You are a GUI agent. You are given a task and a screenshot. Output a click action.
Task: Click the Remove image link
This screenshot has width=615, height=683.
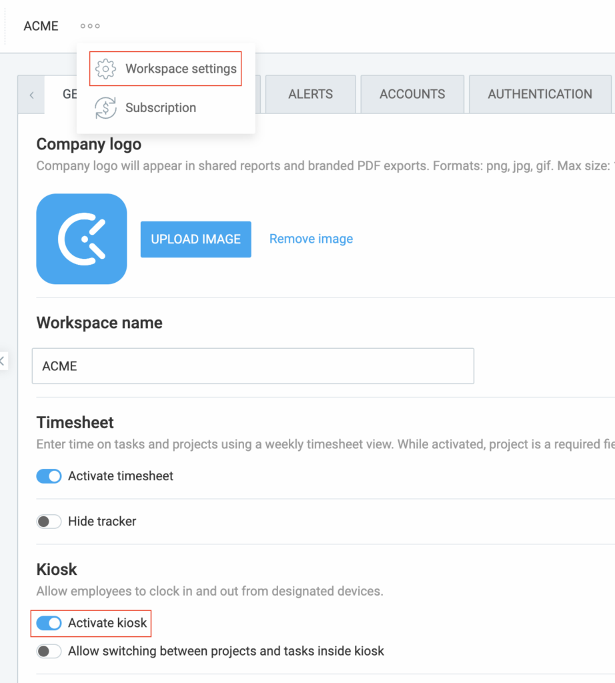(x=311, y=239)
